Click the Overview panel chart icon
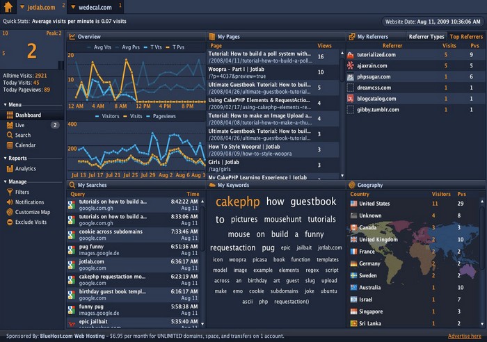Image resolution: width=487 pixels, height=342 pixels. tap(72, 37)
